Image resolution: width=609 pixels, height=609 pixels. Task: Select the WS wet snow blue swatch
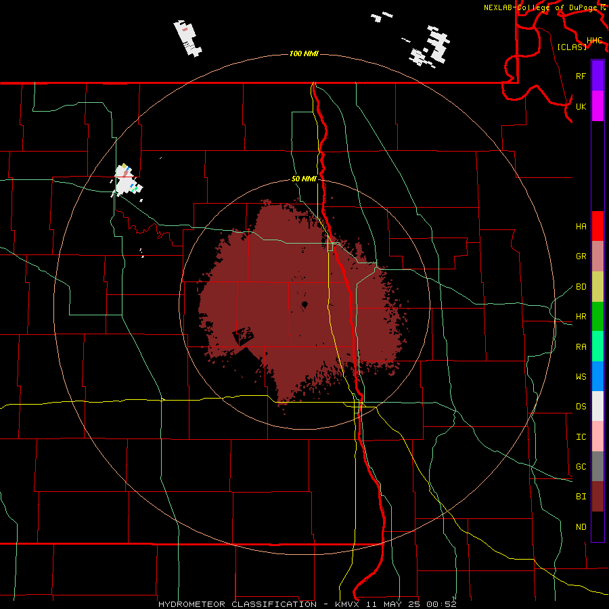coord(597,376)
